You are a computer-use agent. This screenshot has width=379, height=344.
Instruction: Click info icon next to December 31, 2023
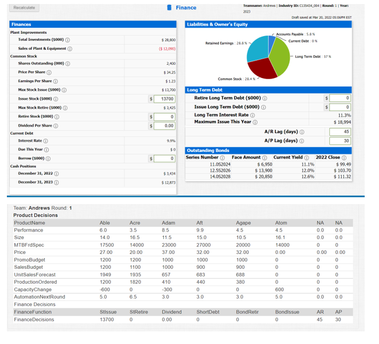(x=56, y=182)
